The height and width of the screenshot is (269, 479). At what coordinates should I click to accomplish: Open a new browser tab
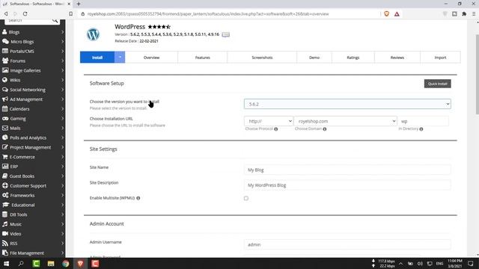[x=79, y=4]
